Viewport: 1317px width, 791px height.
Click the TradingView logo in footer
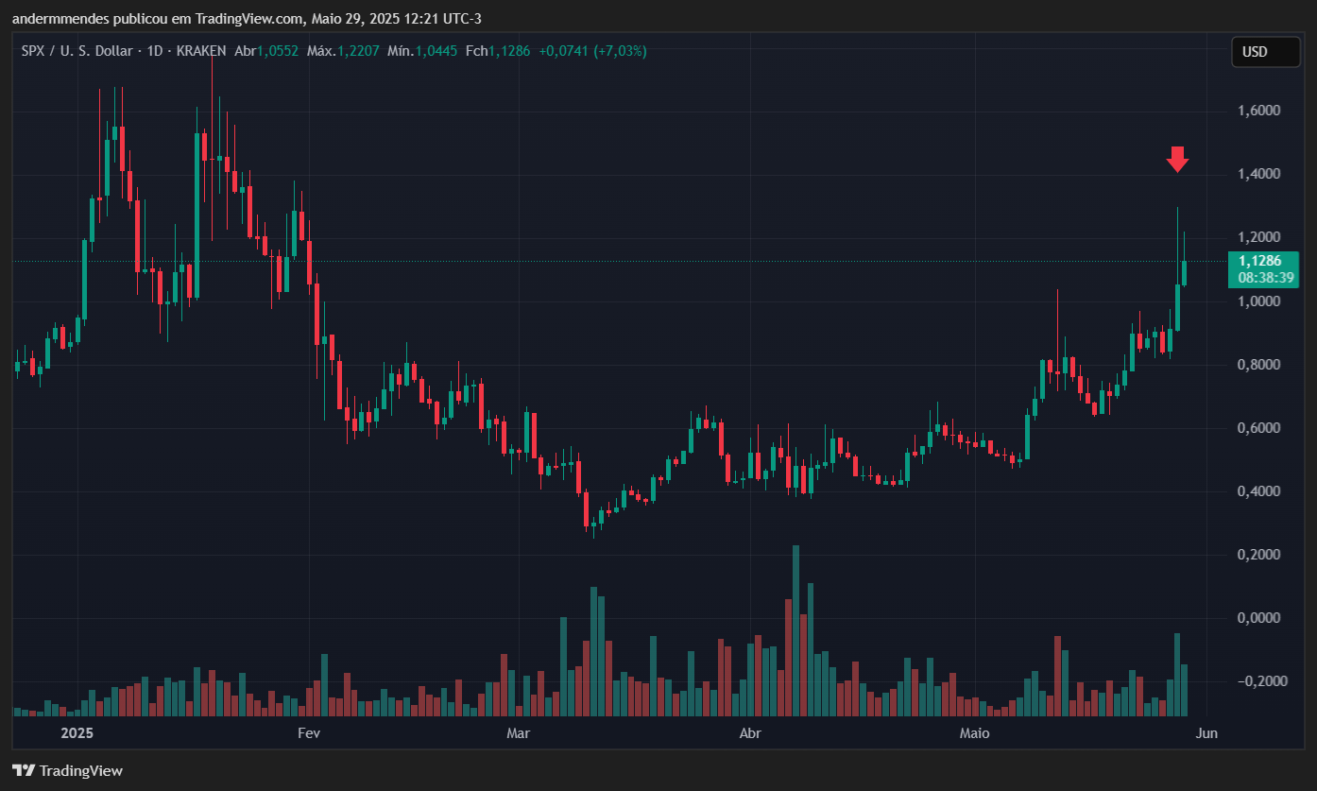67,771
